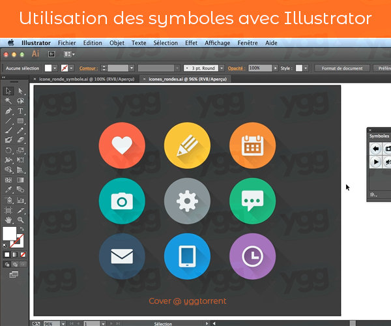The height and width of the screenshot is (326, 391).
Task: Open the symbol libraries menu icon
Action: point(373,194)
